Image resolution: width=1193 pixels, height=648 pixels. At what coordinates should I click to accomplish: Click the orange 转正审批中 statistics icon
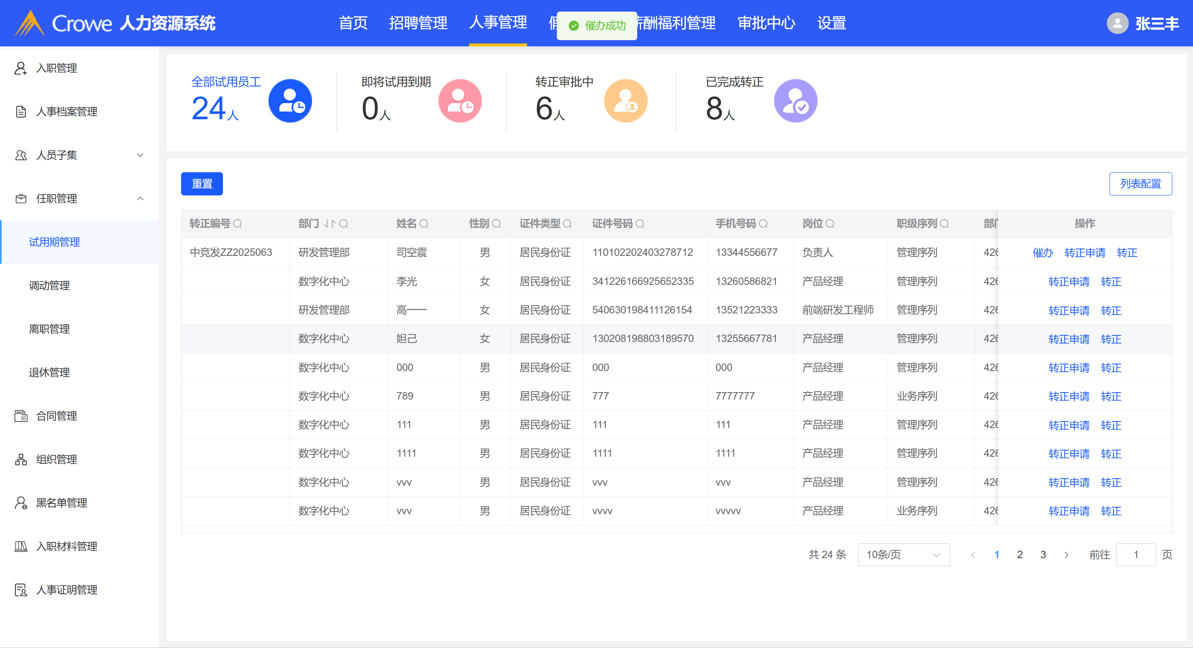(625, 101)
